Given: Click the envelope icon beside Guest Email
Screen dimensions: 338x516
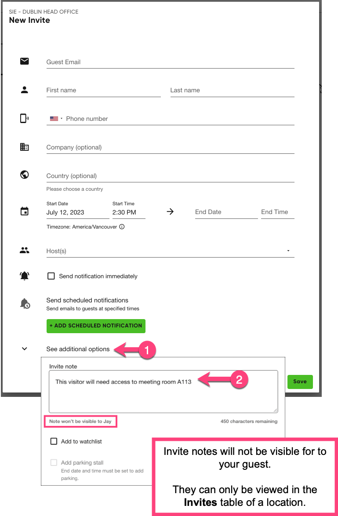Looking at the screenshot, I should (x=25, y=62).
